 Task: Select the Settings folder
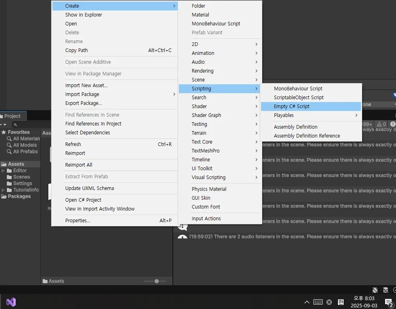coord(19,183)
